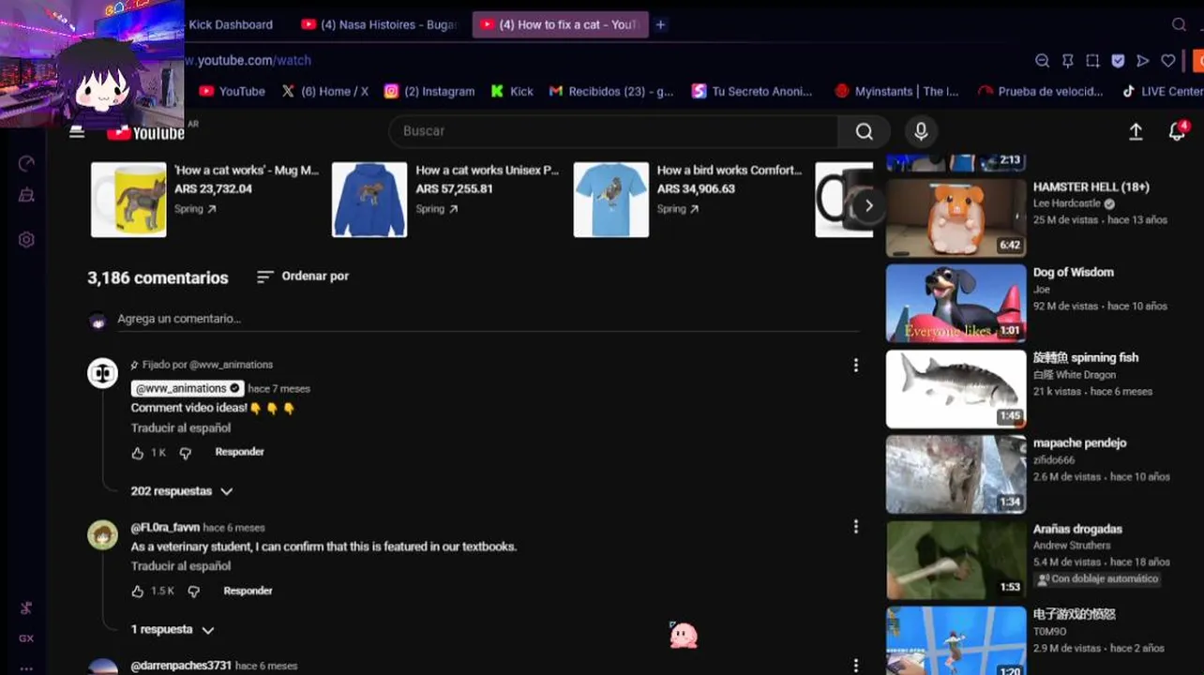Viewport: 1204px width, 675px height.
Task: Switch to Kick Dashboard tab
Action: tap(231, 24)
